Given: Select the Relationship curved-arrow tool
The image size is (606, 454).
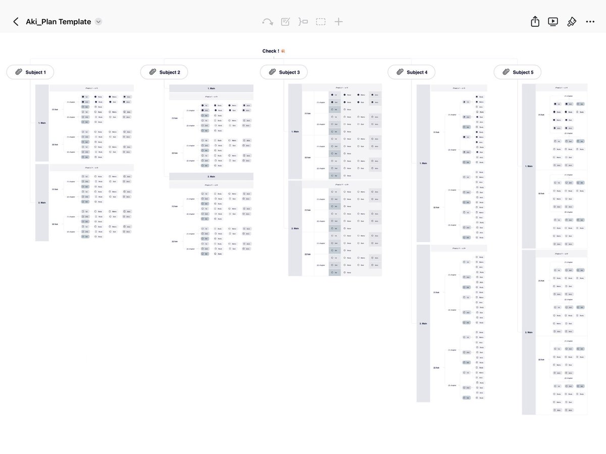Looking at the screenshot, I should click(x=268, y=22).
